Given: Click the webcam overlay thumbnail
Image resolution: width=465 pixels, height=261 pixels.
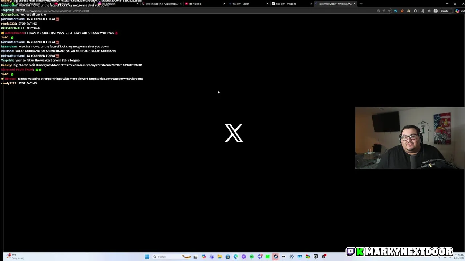Looking at the screenshot, I should 410,138.
